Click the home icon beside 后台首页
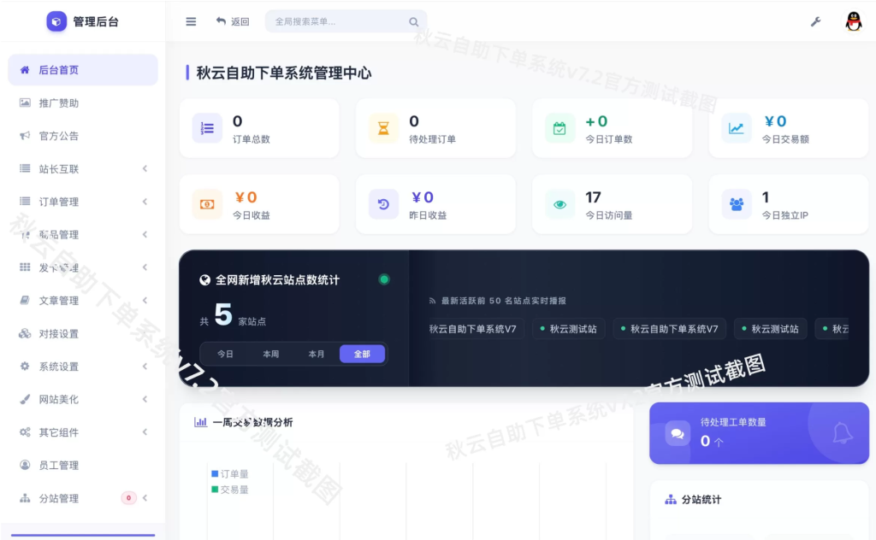The image size is (876, 540). (25, 70)
